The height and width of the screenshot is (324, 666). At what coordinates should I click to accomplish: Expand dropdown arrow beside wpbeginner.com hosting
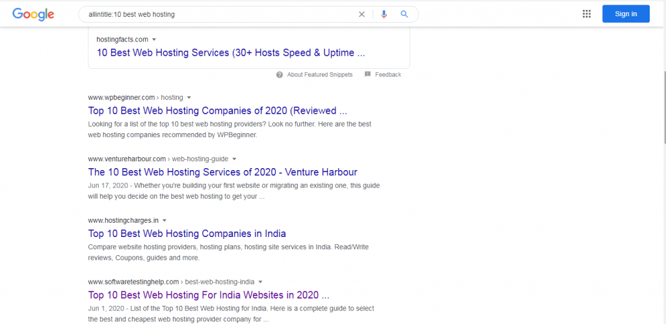tap(189, 97)
